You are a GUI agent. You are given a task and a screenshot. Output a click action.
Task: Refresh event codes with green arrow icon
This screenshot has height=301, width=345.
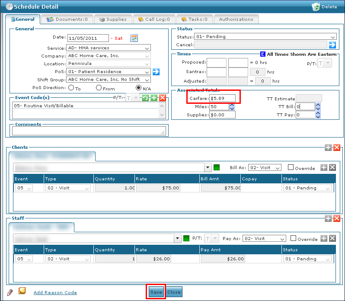point(146,98)
